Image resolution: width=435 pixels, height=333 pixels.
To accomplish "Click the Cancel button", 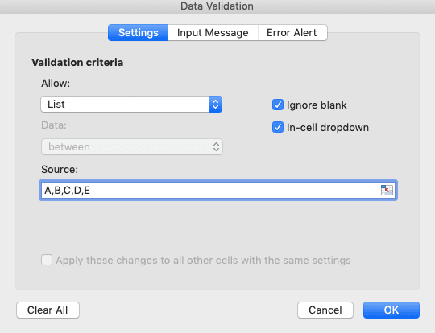I will click(325, 310).
